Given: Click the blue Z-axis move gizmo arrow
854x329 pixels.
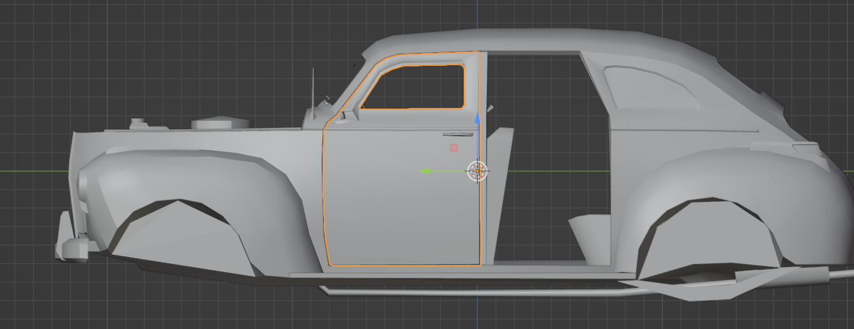Looking at the screenshot, I should pyautogui.click(x=477, y=119).
